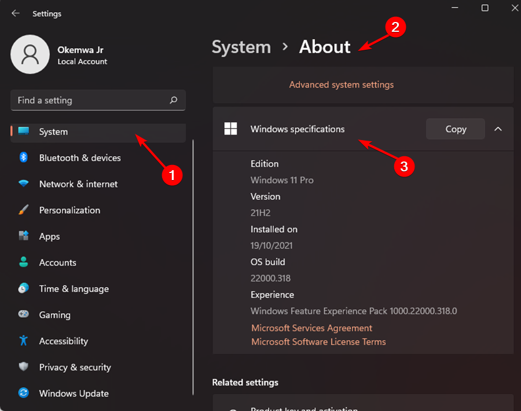Click the Find a setting search field
The width and height of the screenshot is (521, 411).
pyautogui.click(x=87, y=100)
